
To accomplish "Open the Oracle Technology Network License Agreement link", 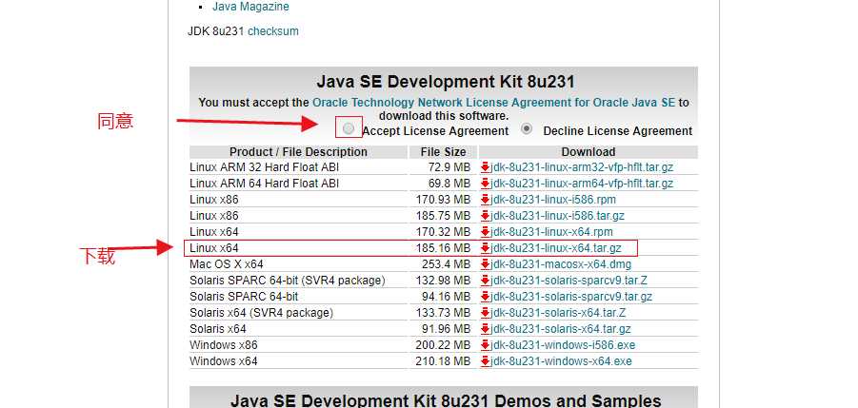I will (493, 102).
